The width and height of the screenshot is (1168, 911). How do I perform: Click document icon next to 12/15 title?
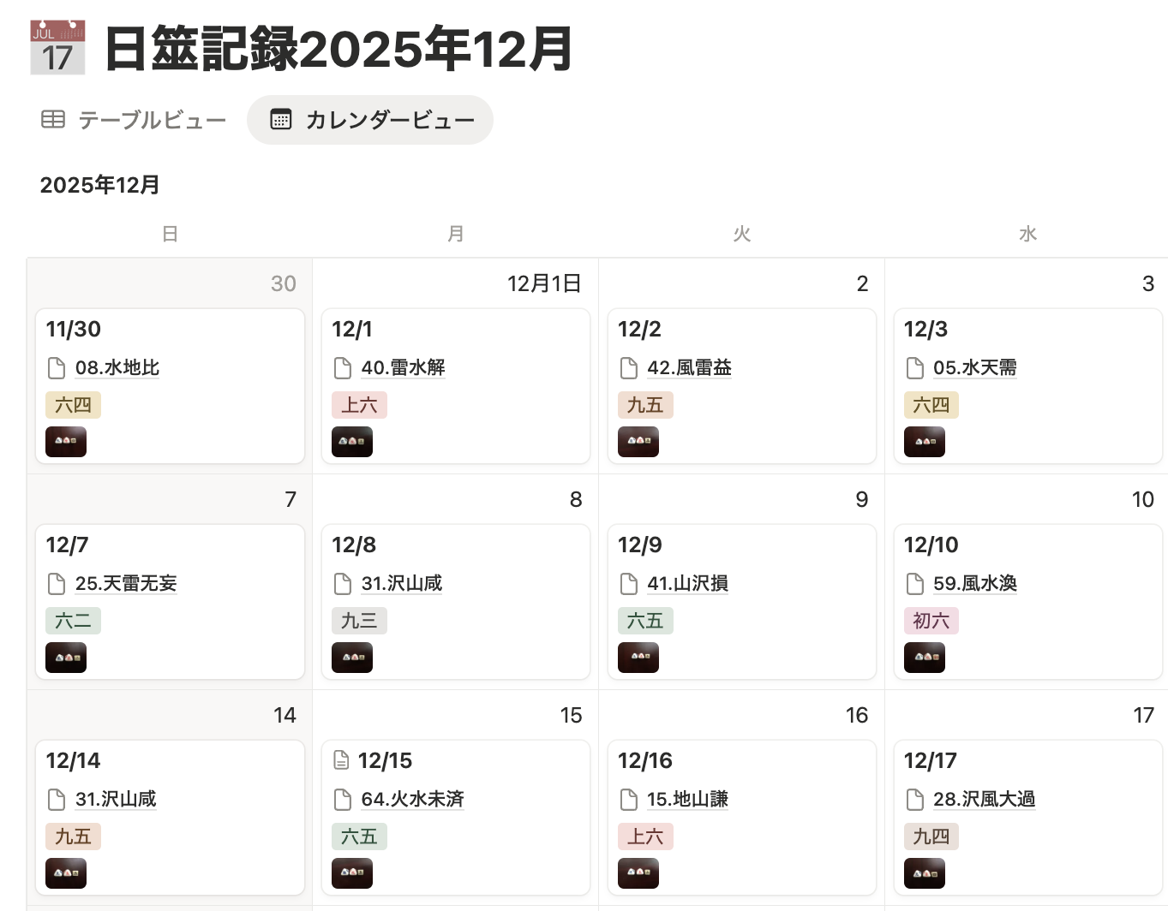click(x=341, y=760)
